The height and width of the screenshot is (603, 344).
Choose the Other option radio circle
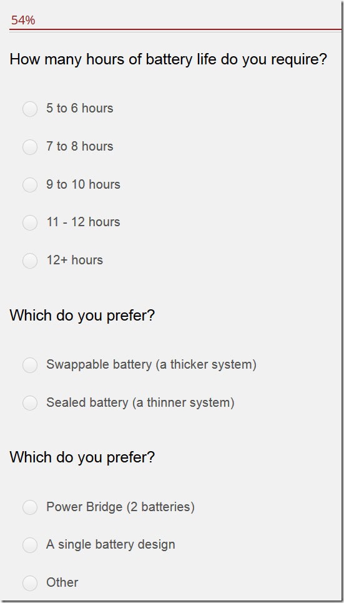coord(30,583)
